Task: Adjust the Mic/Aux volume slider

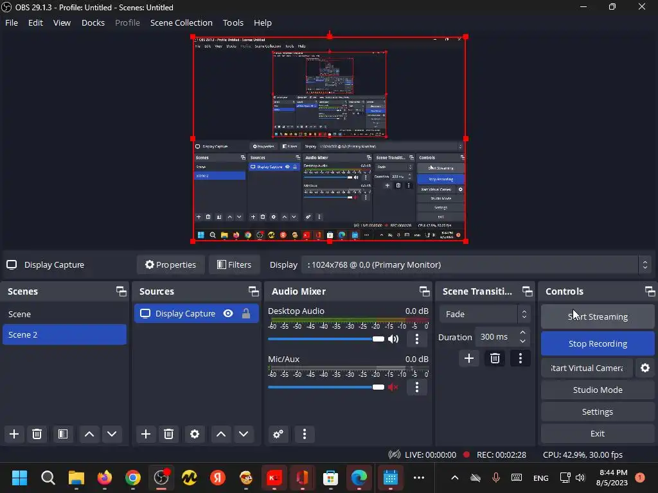Action: (326, 387)
